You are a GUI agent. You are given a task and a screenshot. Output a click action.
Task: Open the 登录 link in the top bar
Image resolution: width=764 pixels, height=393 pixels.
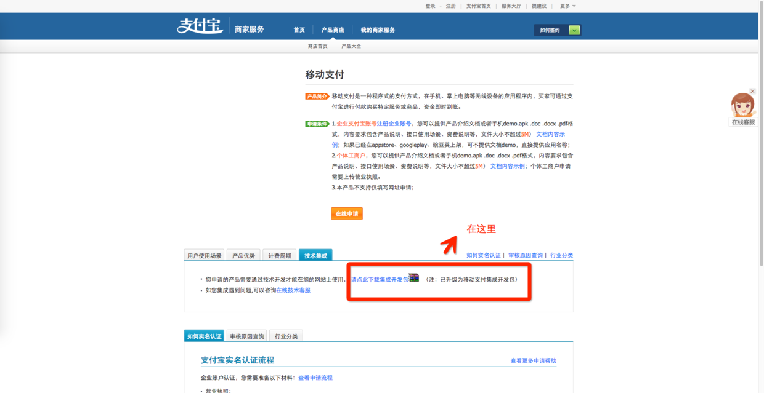(x=430, y=6)
